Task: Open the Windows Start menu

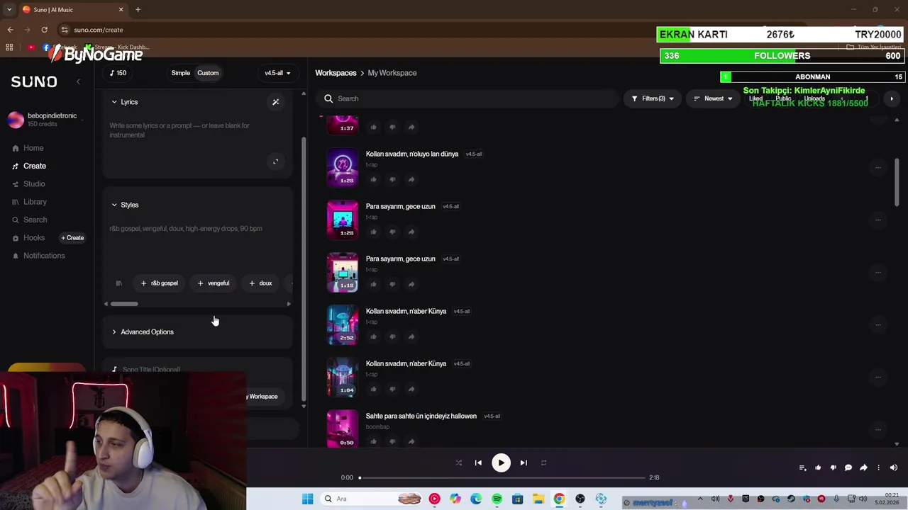Action: [x=307, y=499]
